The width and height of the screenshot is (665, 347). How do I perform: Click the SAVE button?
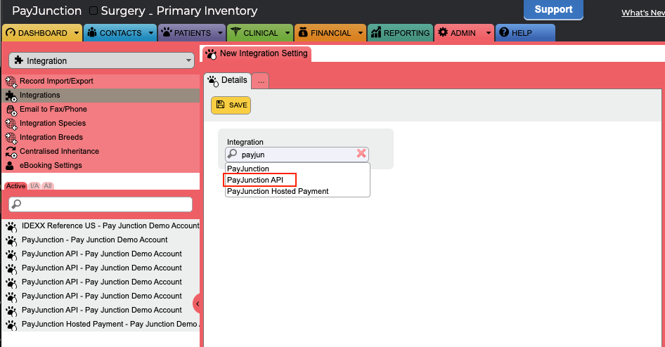pos(231,105)
